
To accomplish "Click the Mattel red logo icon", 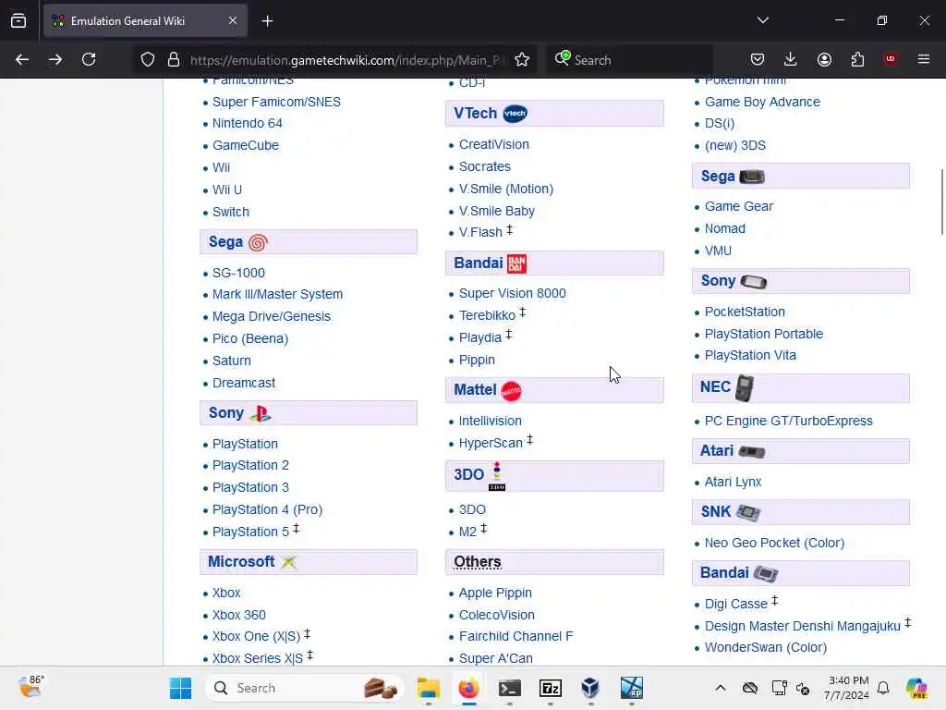I will [x=511, y=391].
